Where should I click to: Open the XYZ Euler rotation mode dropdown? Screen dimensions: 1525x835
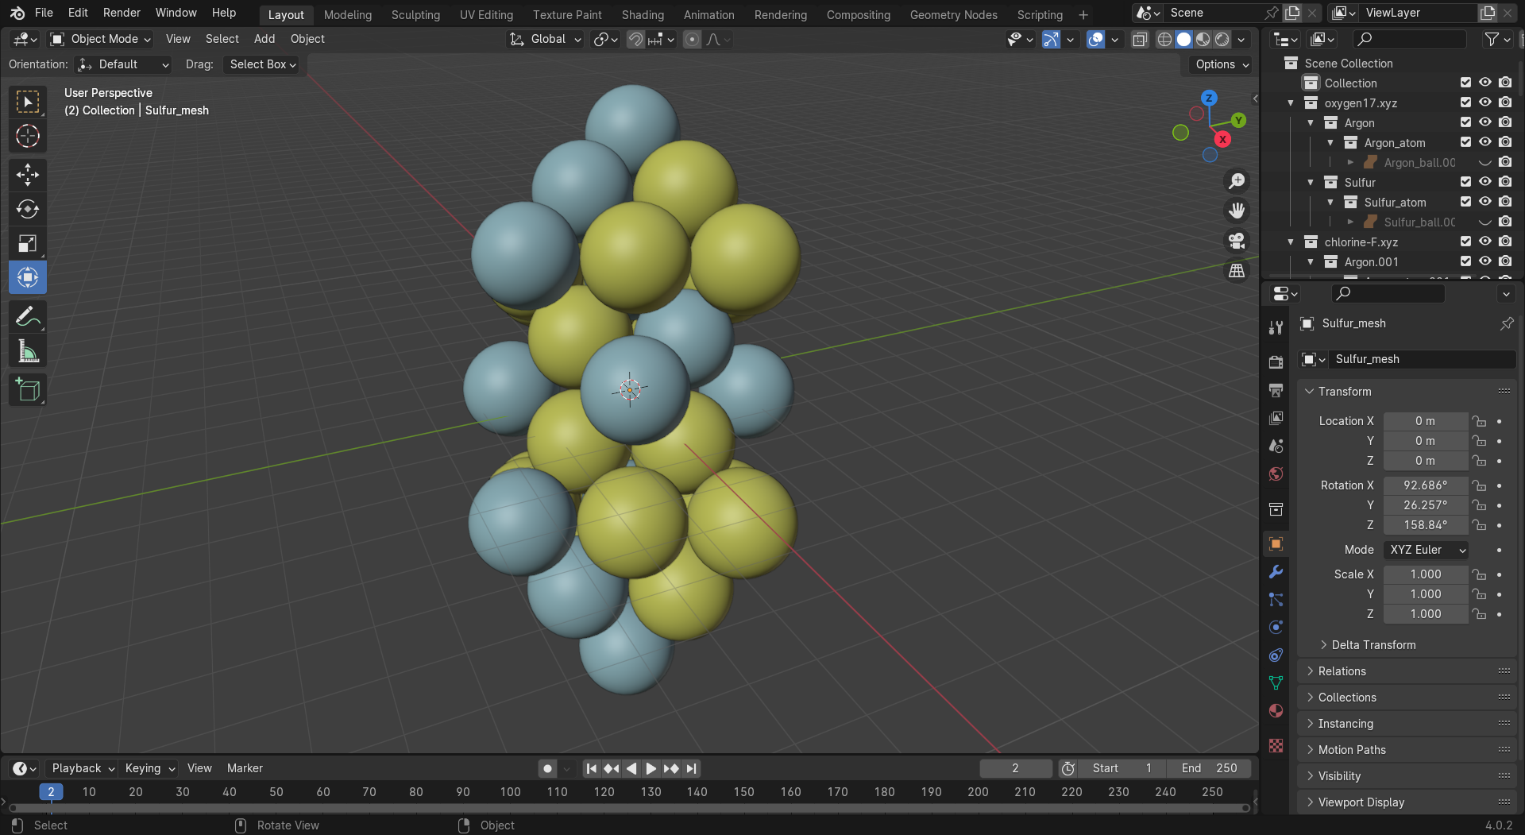(x=1426, y=550)
